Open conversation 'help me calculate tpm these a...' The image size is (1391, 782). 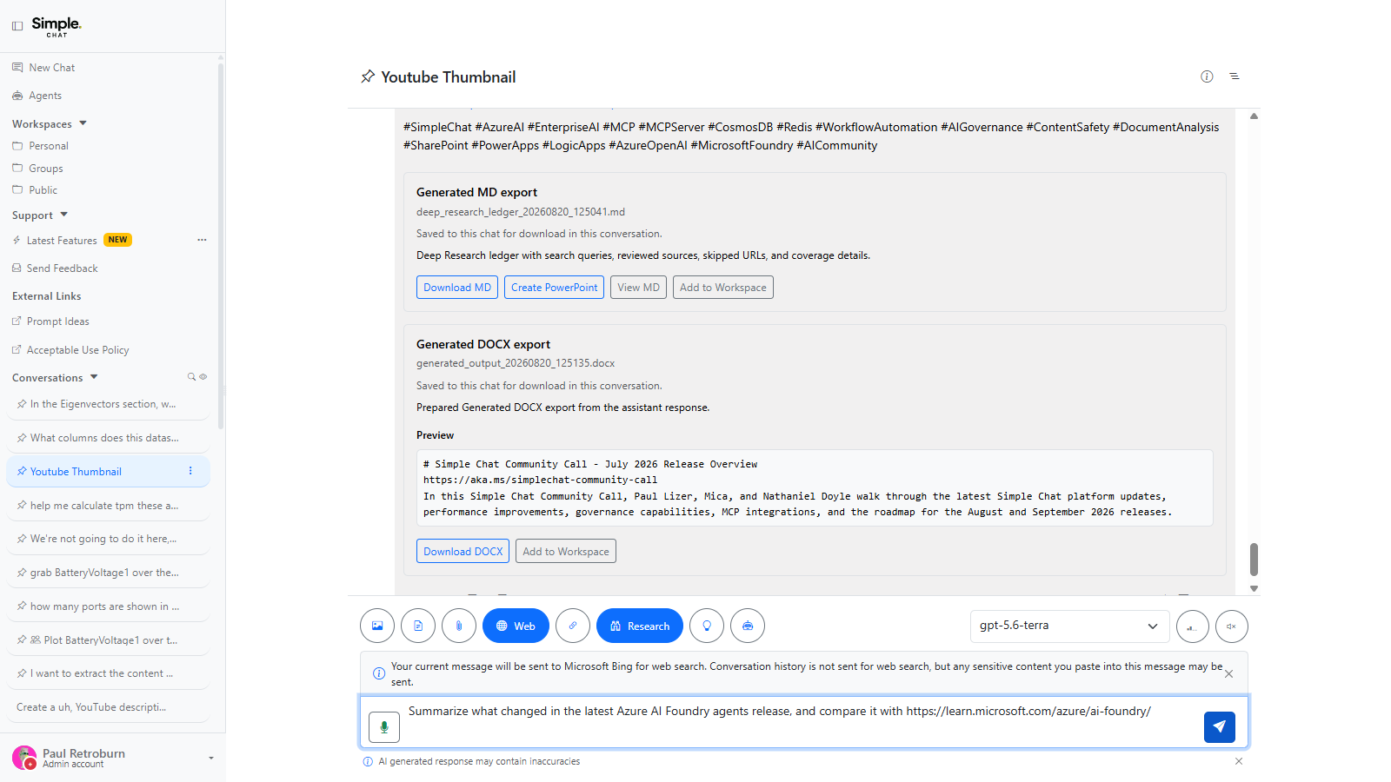[x=104, y=506]
